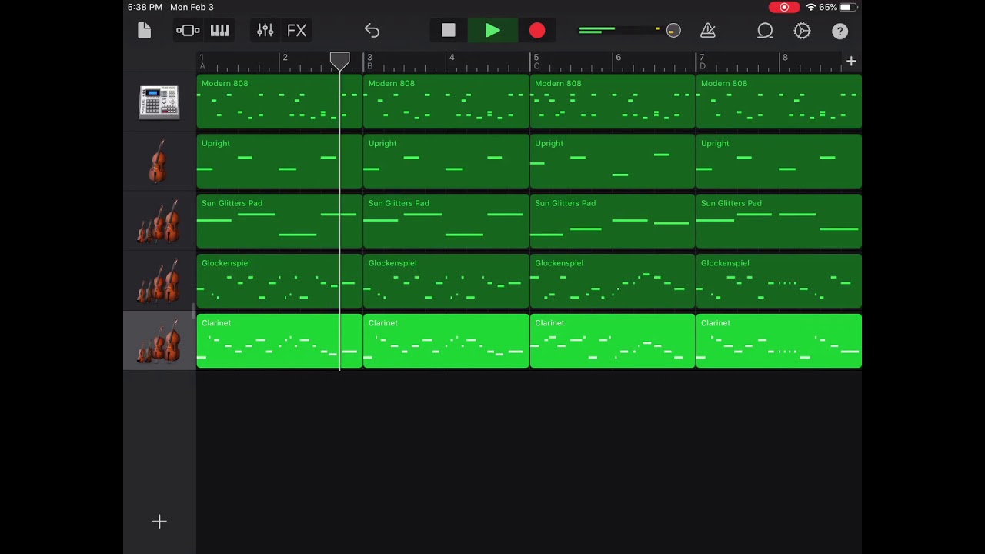Select Clarinet region at bar 1
This screenshot has height=554, width=985.
pyautogui.click(x=279, y=341)
